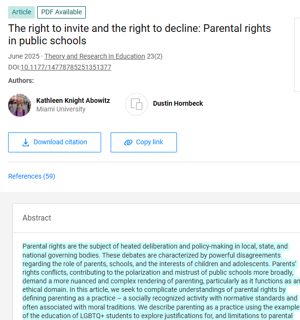Click the Miami University affiliation text
The image size is (300, 320).
(61, 110)
